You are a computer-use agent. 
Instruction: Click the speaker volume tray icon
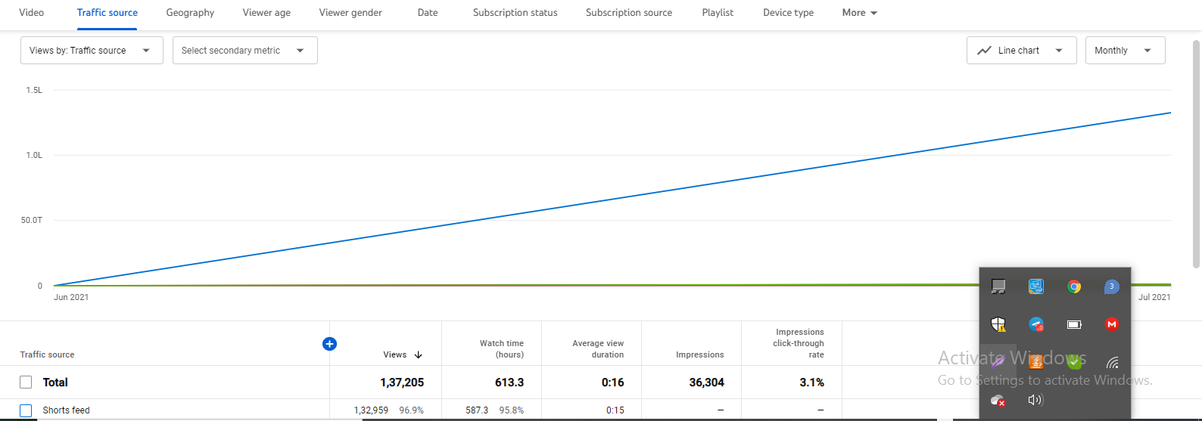click(x=1035, y=400)
